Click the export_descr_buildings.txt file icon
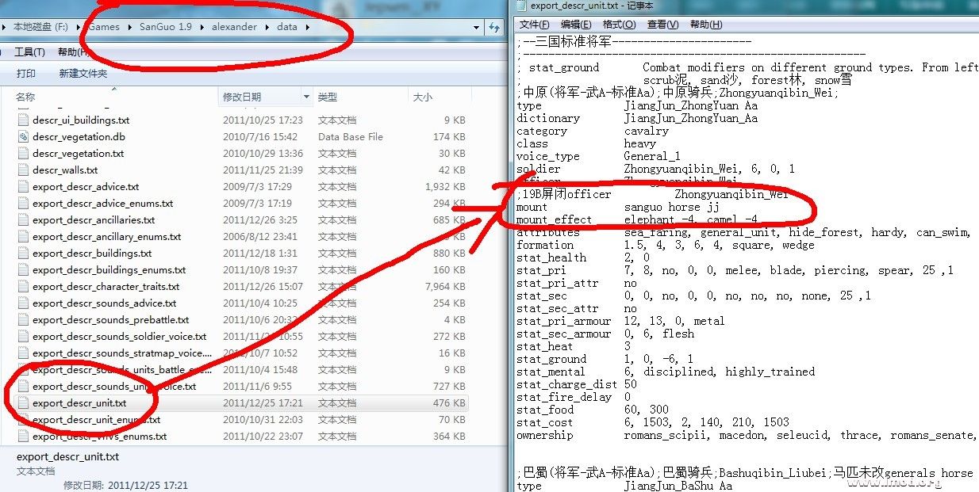Viewport: 979px width, 492px height. (23, 254)
